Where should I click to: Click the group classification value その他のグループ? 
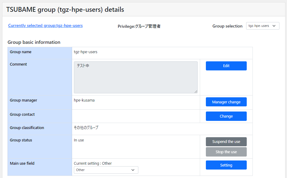point(86,128)
